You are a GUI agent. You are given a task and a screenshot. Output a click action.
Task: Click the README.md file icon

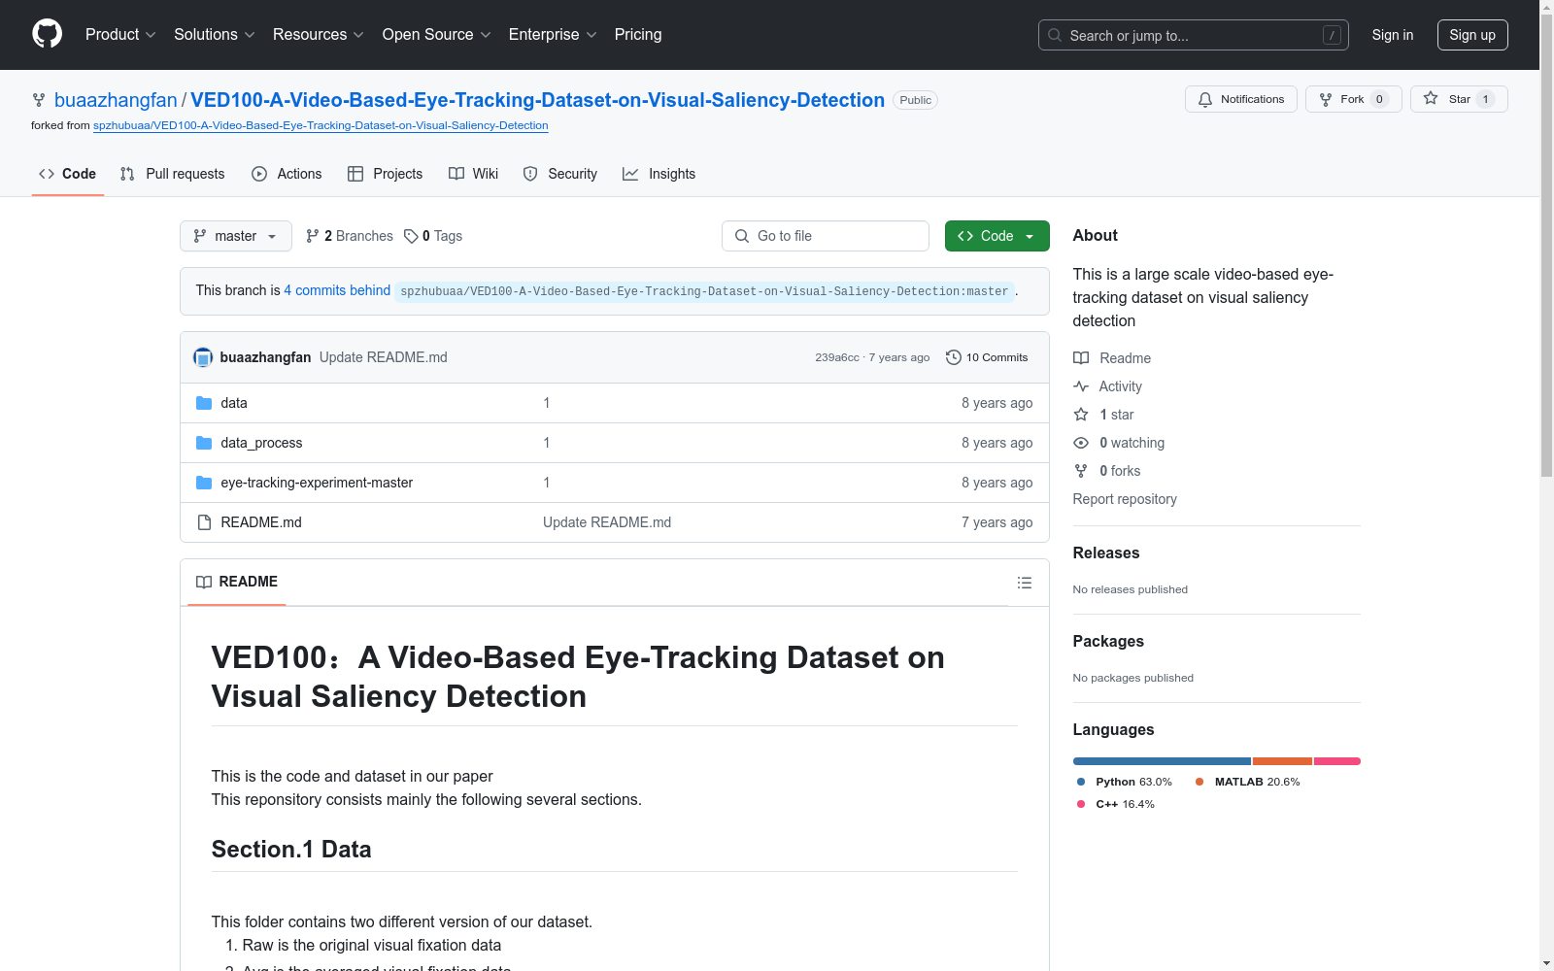[204, 522]
